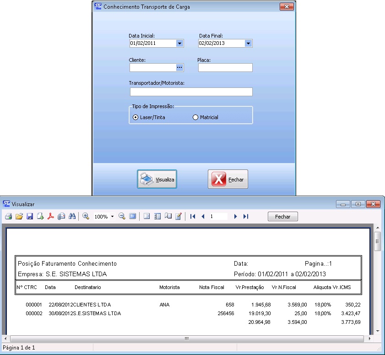Click the Transportador/Motorista input field
Image resolution: width=385 pixels, height=355 pixels.
click(191, 92)
